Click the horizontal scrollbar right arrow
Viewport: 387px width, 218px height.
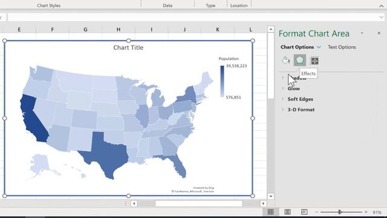coord(264,203)
